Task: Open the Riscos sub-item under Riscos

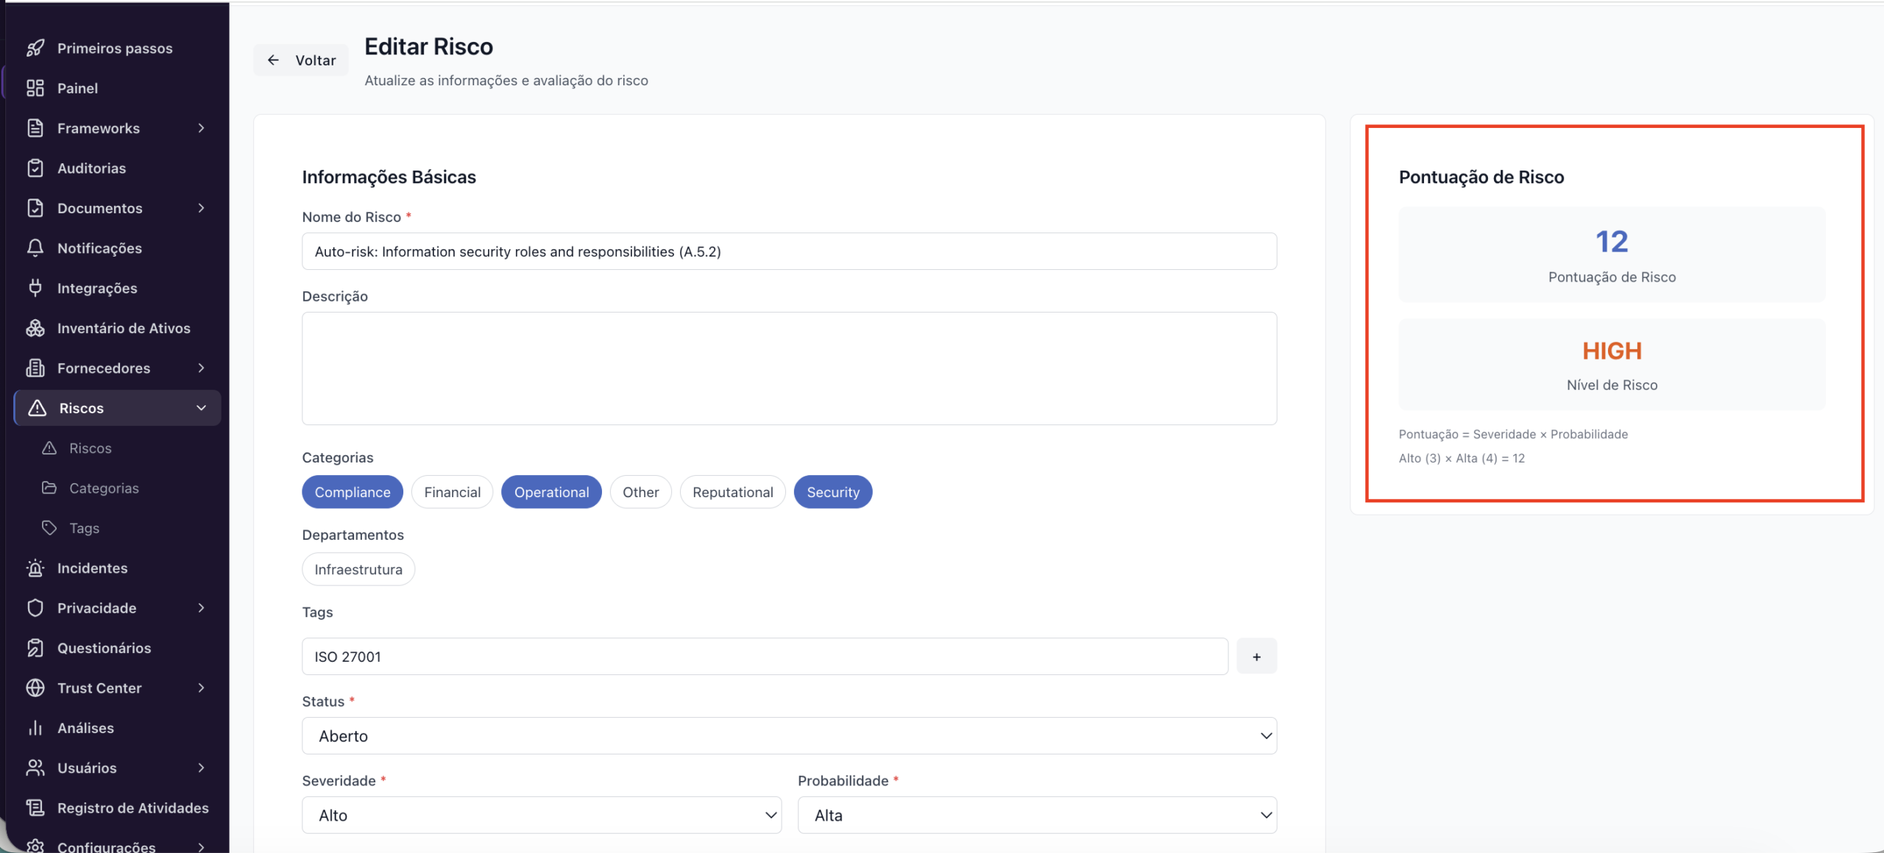Action: [x=91, y=448]
